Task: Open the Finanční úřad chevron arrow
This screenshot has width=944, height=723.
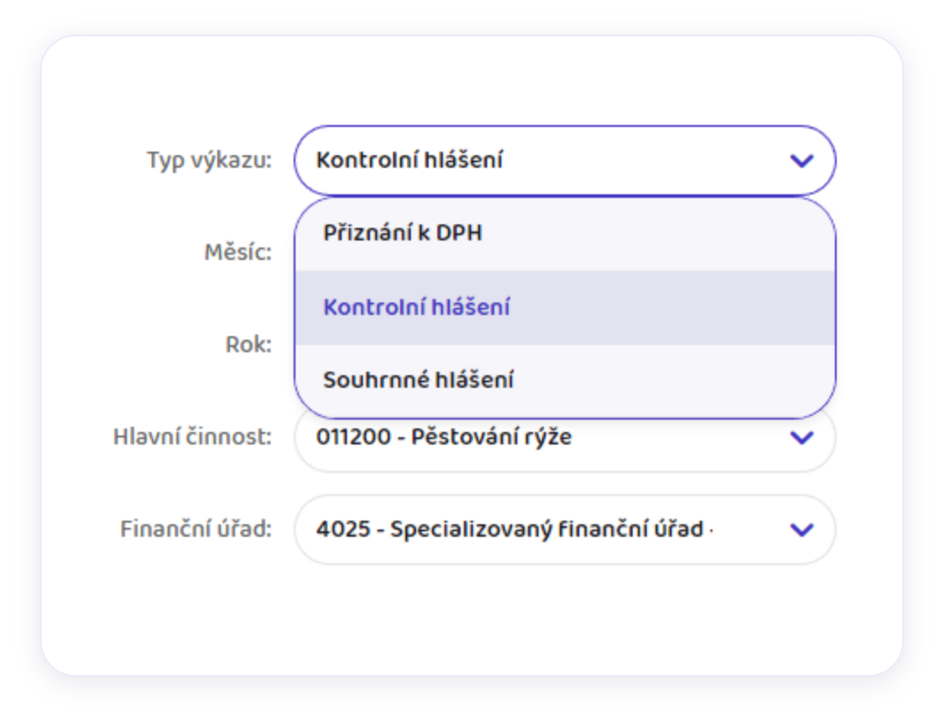Action: (801, 530)
